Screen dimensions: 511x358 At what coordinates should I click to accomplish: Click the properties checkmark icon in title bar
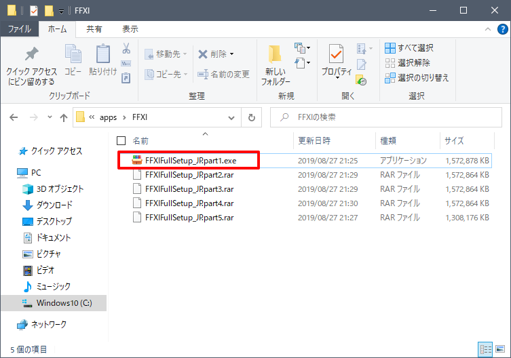(33, 11)
